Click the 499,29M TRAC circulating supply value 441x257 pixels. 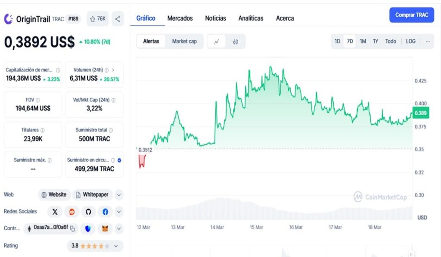tap(94, 169)
